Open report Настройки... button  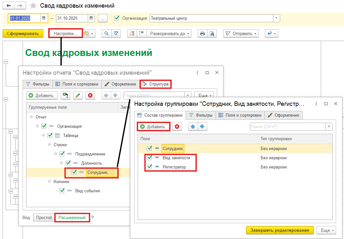click(65, 34)
